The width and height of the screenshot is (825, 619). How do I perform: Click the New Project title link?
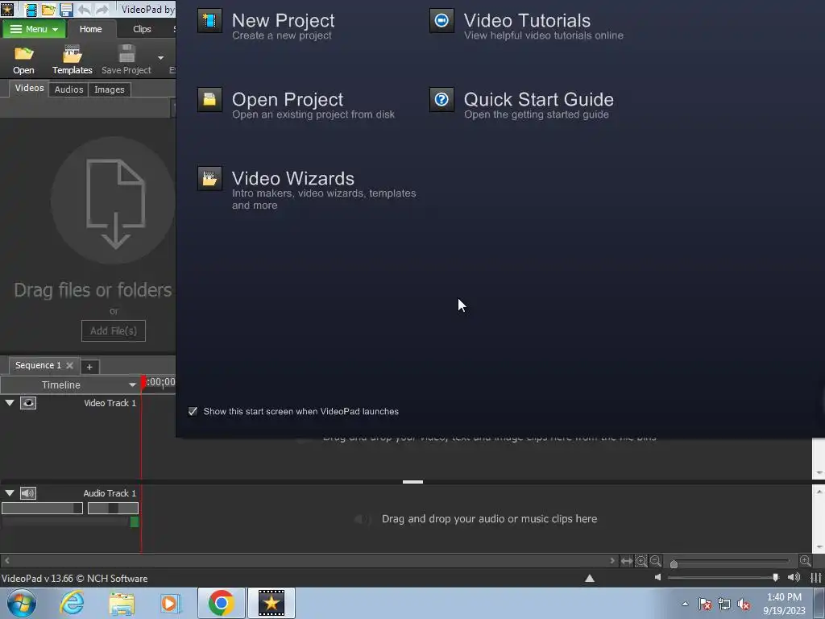pos(283,20)
